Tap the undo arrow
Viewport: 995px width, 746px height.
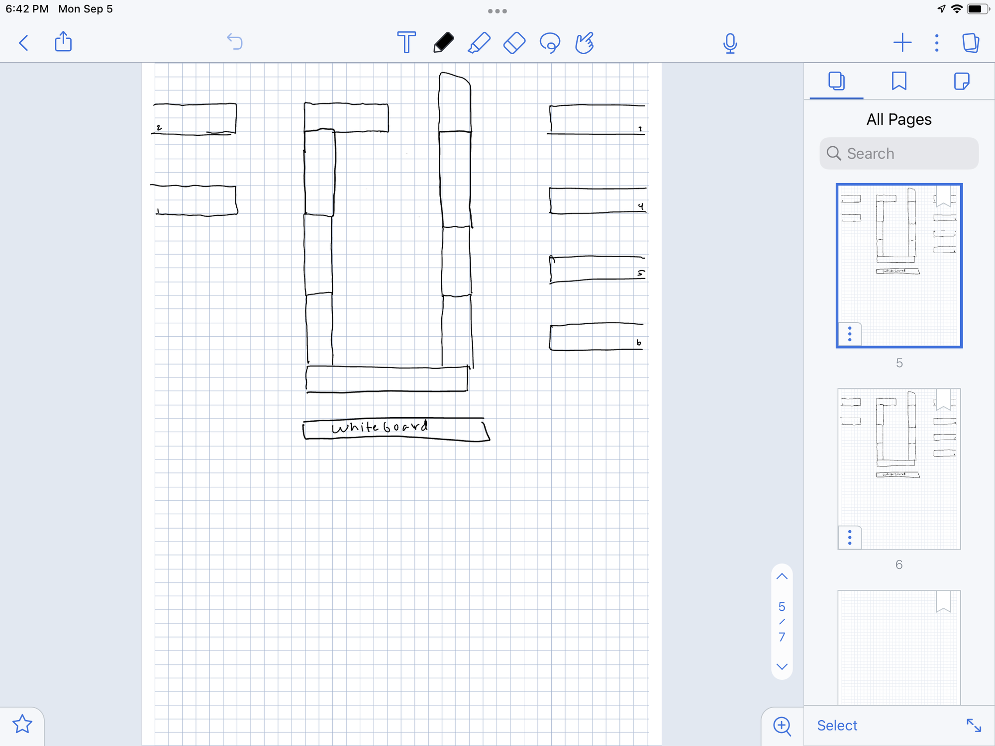pyautogui.click(x=234, y=42)
